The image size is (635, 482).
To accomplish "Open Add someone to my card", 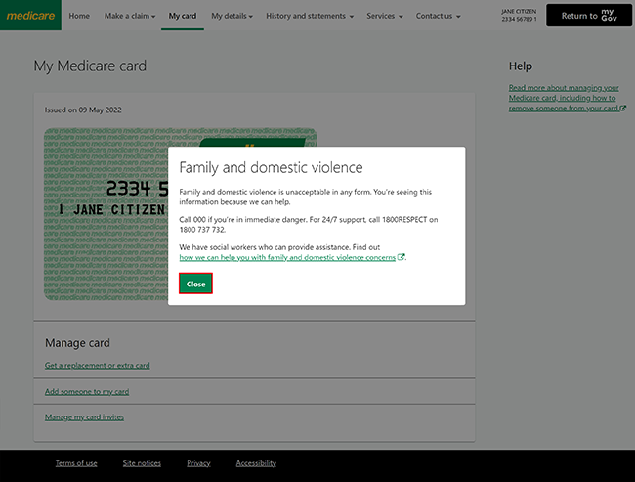I will pos(87,392).
